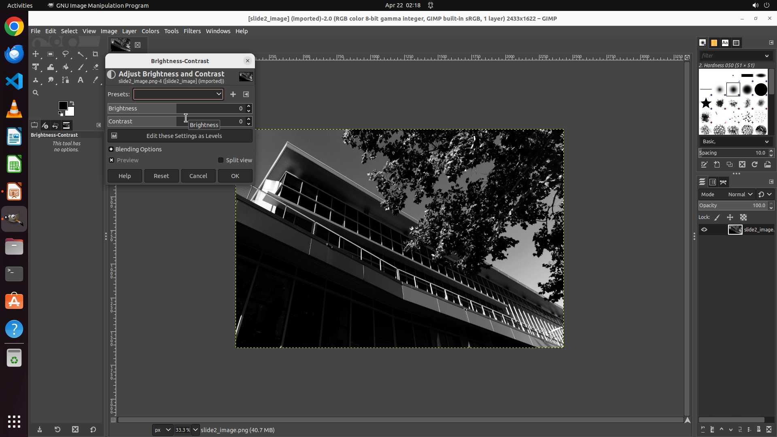The height and width of the screenshot is (437, 777).
Task: Expand Blending Options
Action: [x=111, y=149]
